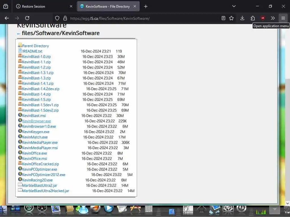Go back to the previous page
This screenshot has width=290, height=217.
(7, 18)
